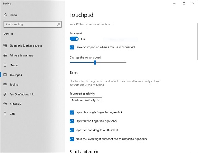The width and height of the screenshot is (198, 153).
Task: Uncheck Tap twice and drag to multi-select
Action: pyautogui.click(x=72, y=130)
